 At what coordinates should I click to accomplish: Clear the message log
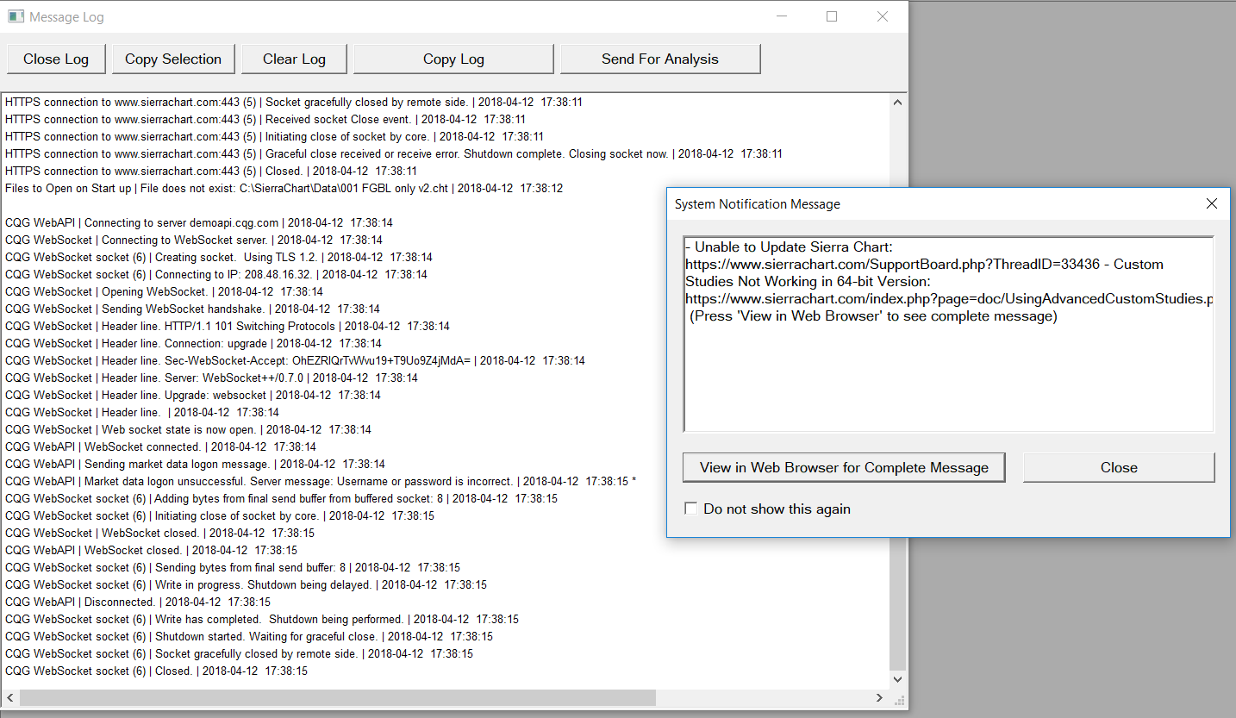[294, 59]
